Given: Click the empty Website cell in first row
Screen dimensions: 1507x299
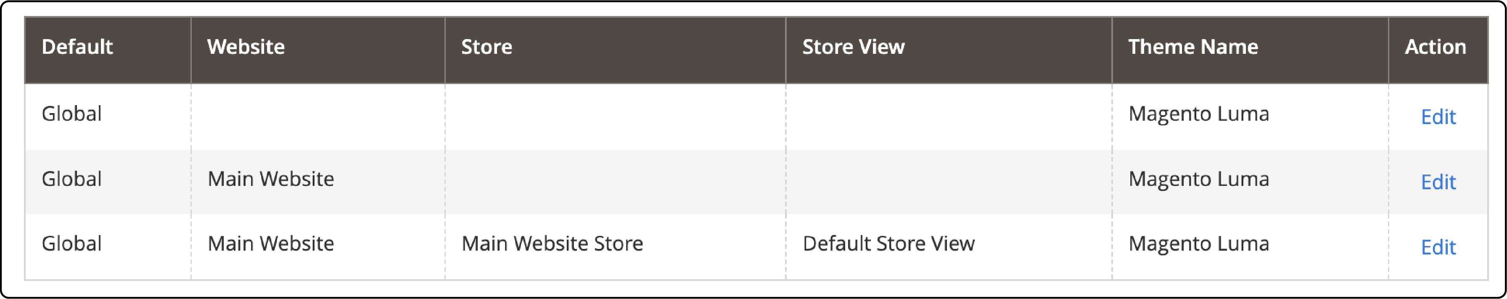Looking at the screenshot, I should pyautogui.click(x=317, y=116).
